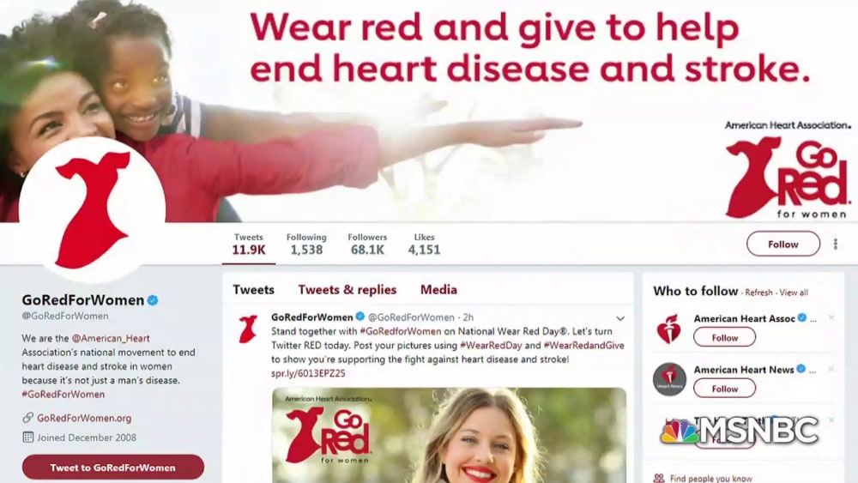This screenshot has width=858, height=483.
Task: Open the Followers 68.1K count
Action: point(367,244)
